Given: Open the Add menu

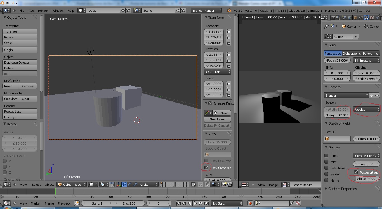Looking at the screenshot, I should pyautogui.click(x=31, y=10).
